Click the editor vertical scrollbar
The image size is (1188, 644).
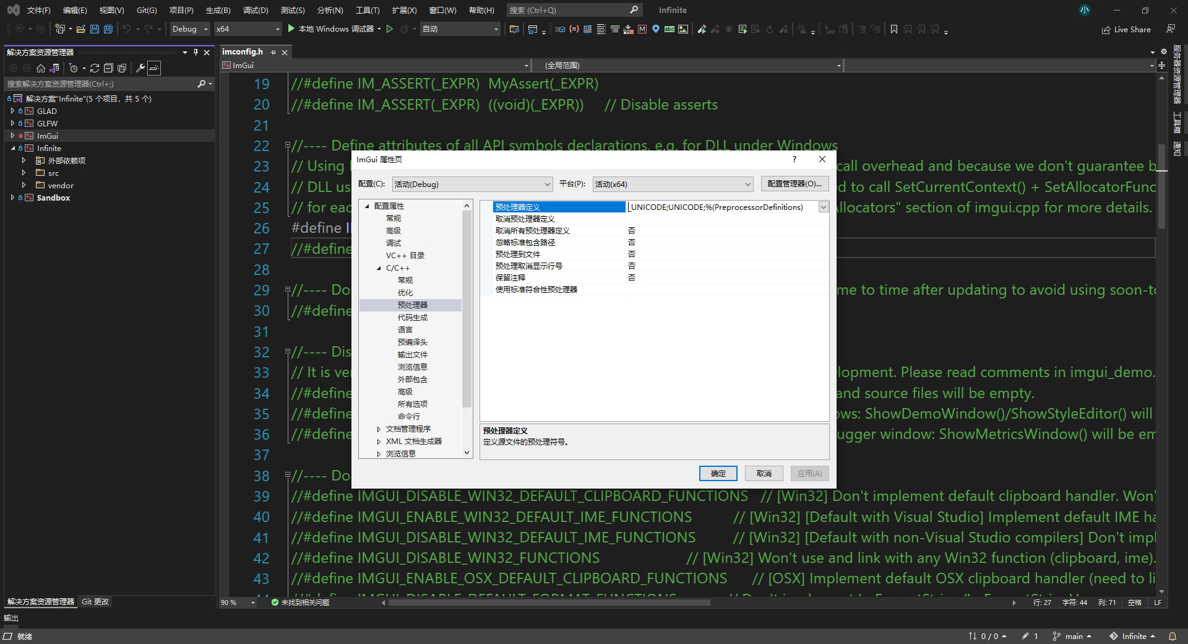pos(1161,186)
